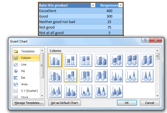Select the Exccellent table cell
The height and width of the screenshot is (113, 167).
(67, 11)
